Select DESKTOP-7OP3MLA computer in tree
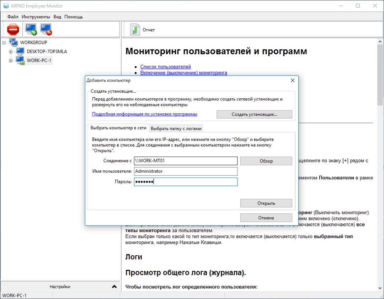Image resolution: width=384 pixels, height=299 pixels. point(47,51)
